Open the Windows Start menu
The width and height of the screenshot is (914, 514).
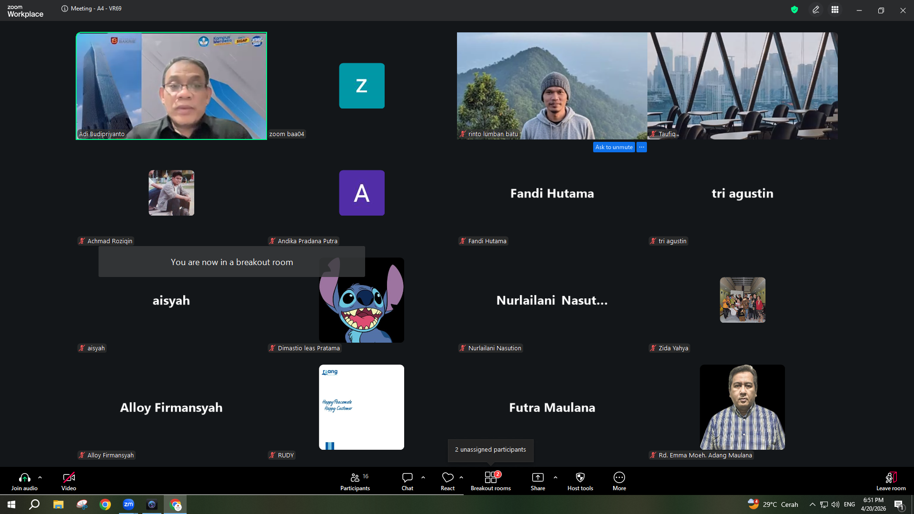click(x=11, y=504)
